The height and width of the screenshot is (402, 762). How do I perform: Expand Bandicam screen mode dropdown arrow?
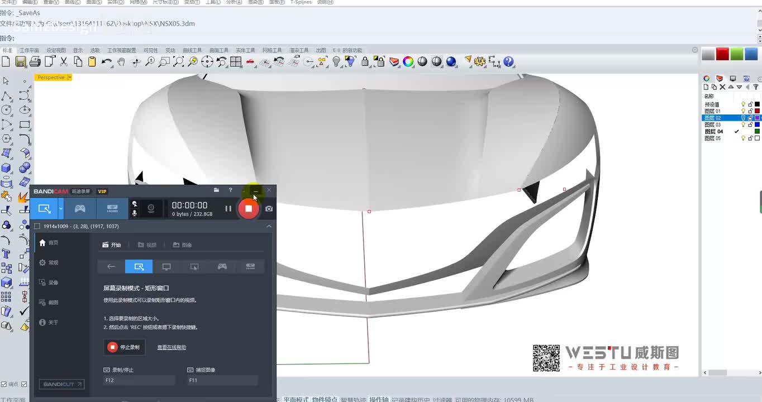60,209
